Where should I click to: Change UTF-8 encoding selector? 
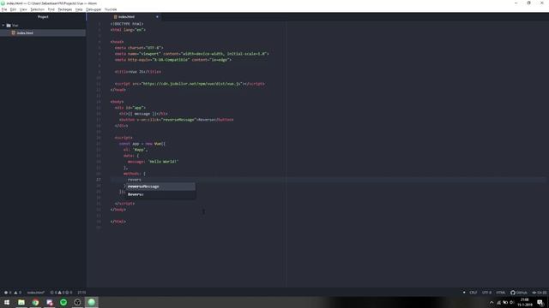click(486, 293)
